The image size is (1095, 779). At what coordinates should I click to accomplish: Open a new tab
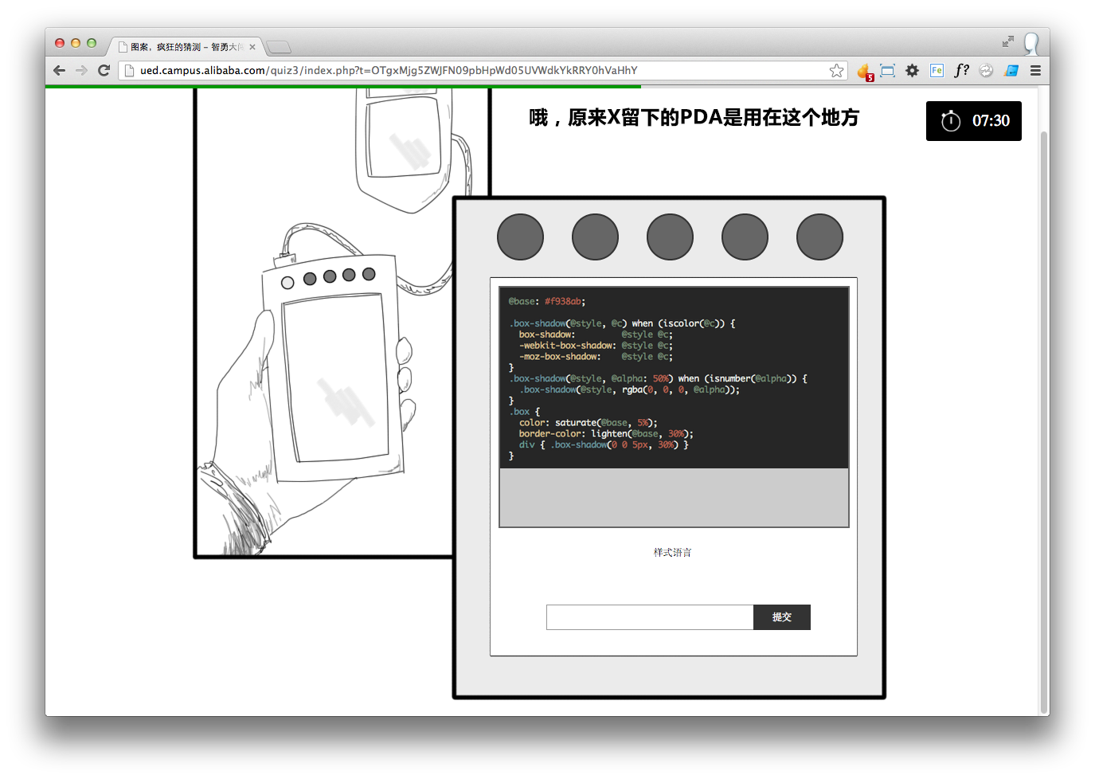coord(279,47)
